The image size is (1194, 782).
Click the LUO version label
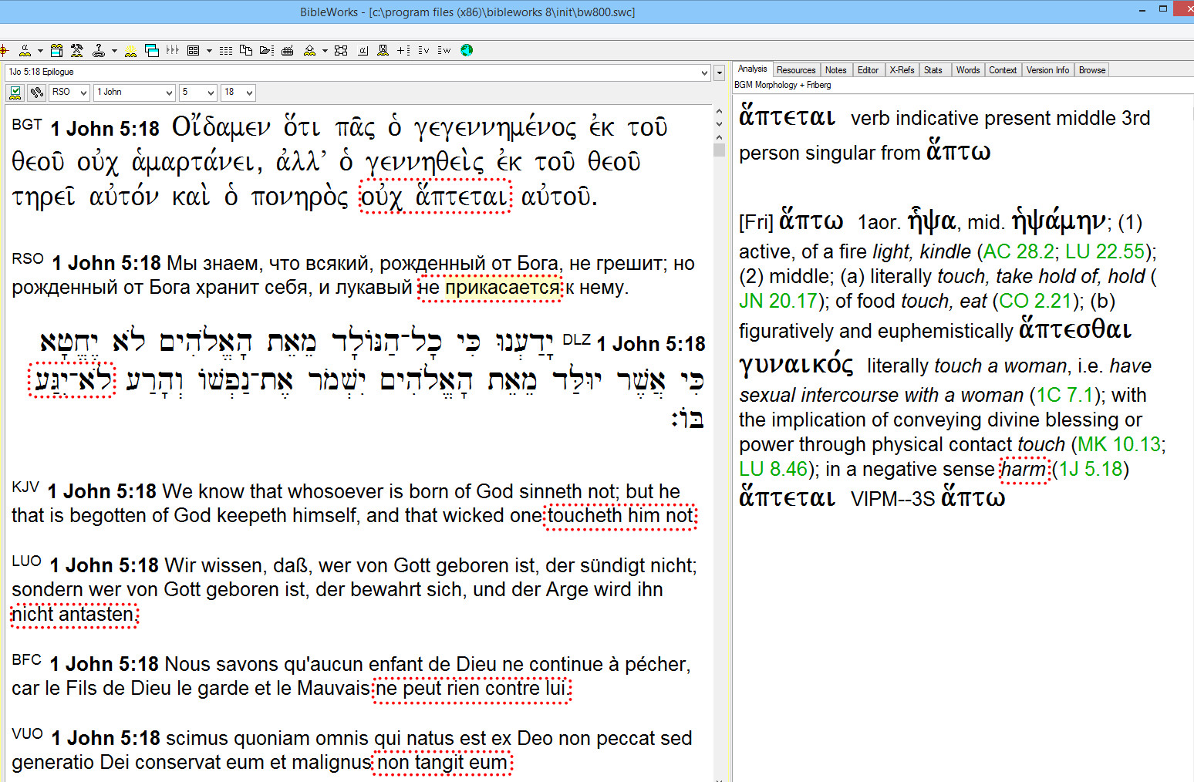[x=27, y=561]
